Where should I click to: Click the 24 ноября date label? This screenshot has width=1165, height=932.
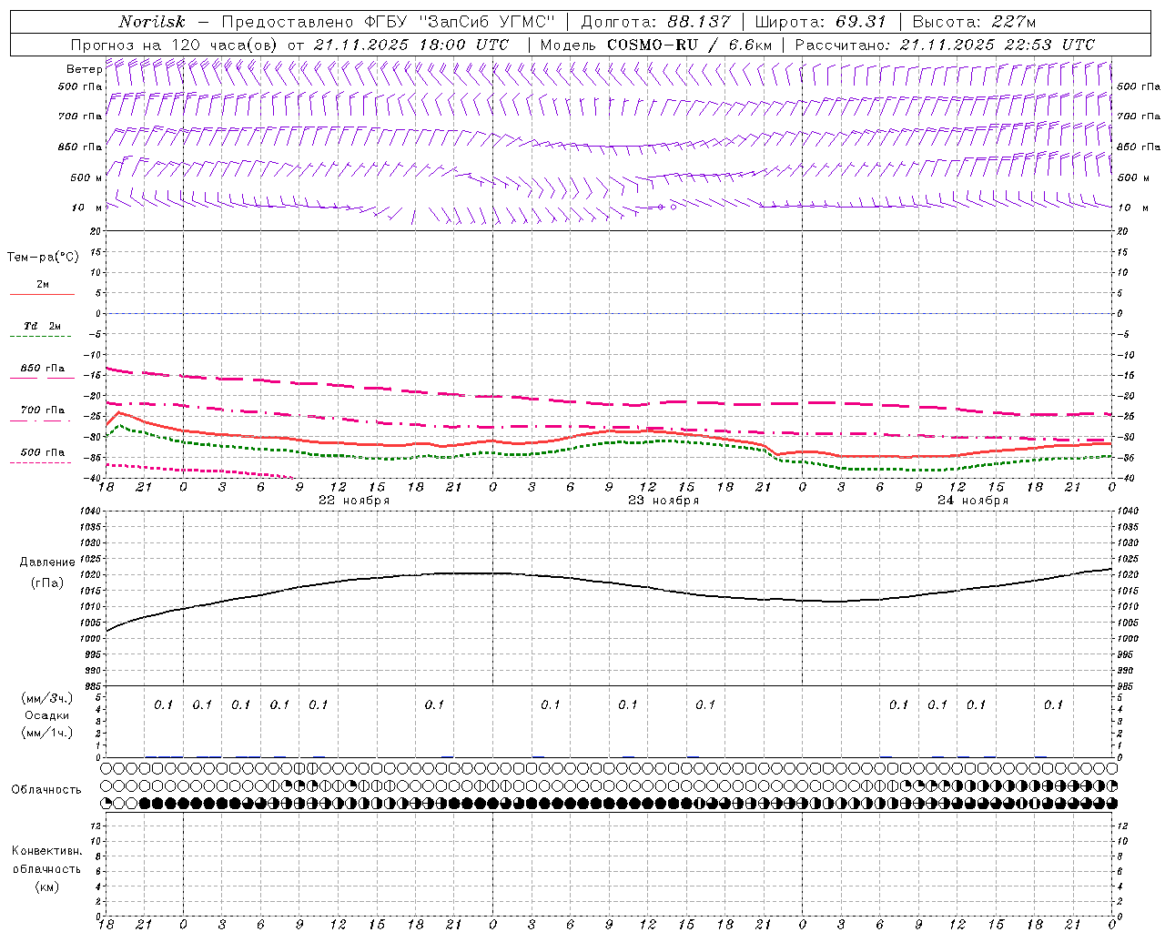(x=973, y=501)
